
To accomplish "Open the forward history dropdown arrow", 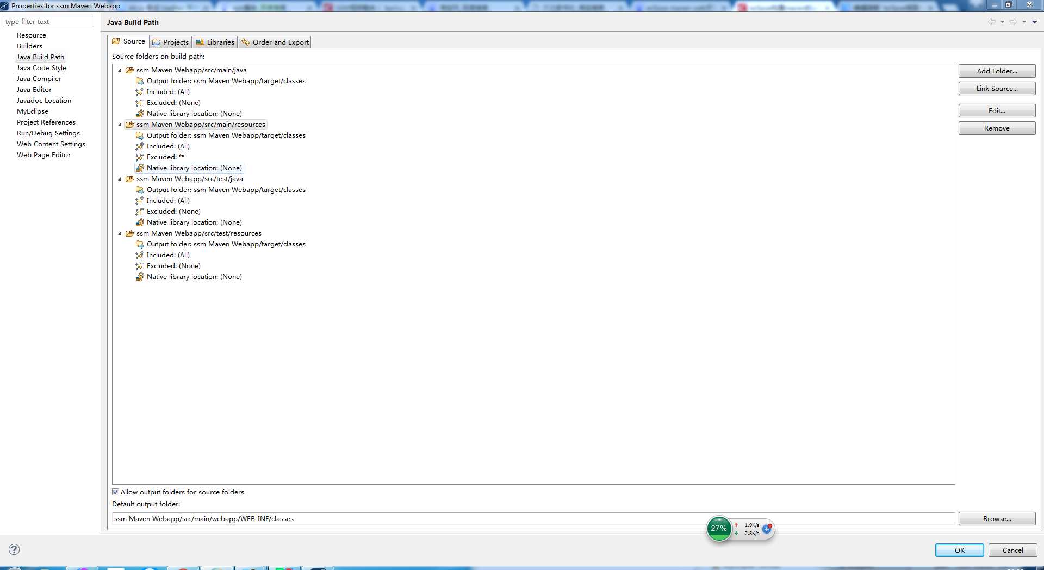I will tap(1024, 22).
